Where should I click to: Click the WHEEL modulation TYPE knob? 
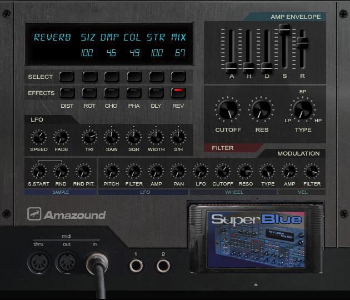click(x=267, y=171)
